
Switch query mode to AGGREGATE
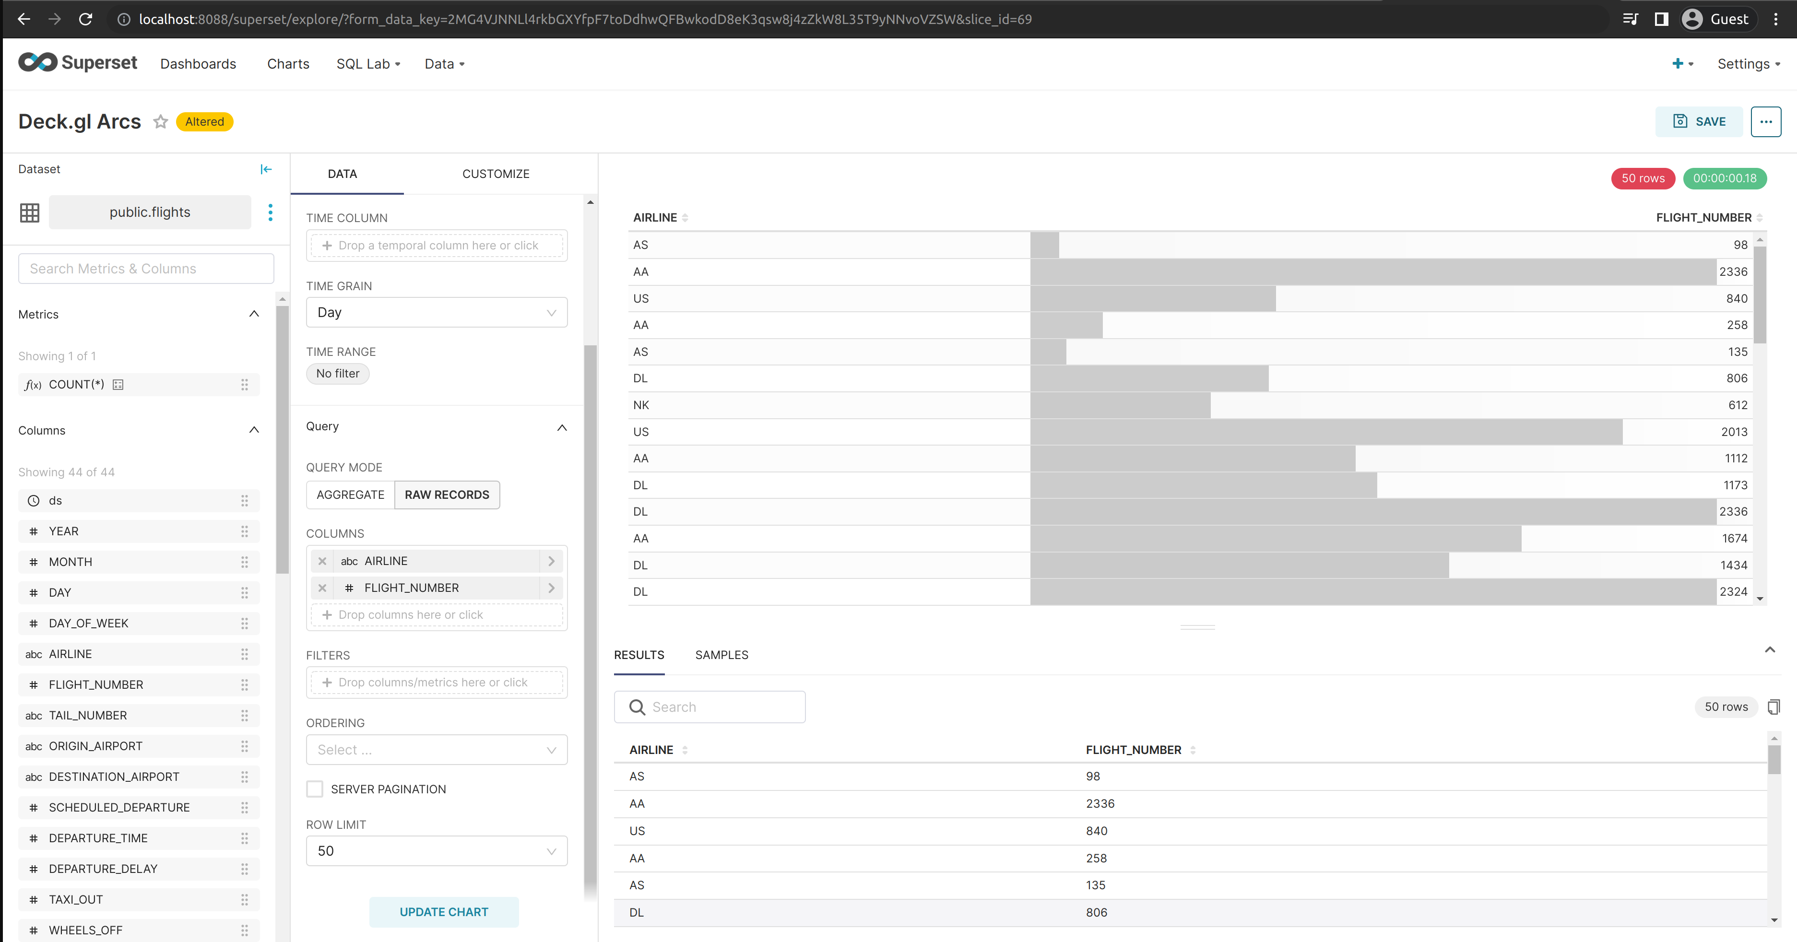(x=350, y=495)
